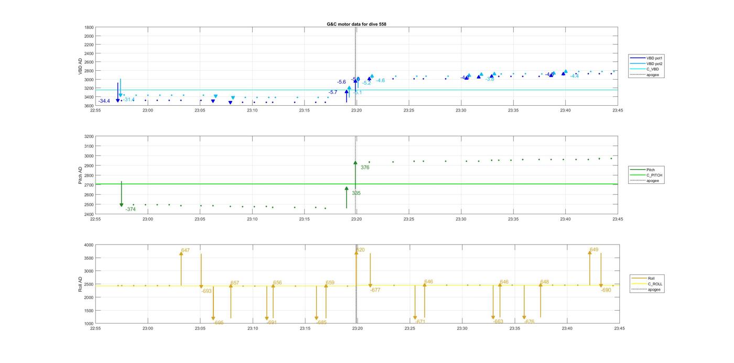Select the VBD pot2 legend entry
734x363 pixels.
click(647, 63)
